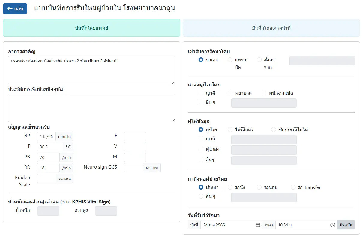Click the BP blood pressure input field
The height and width of the screenshot is (236, 363).
tap(46, 136)
